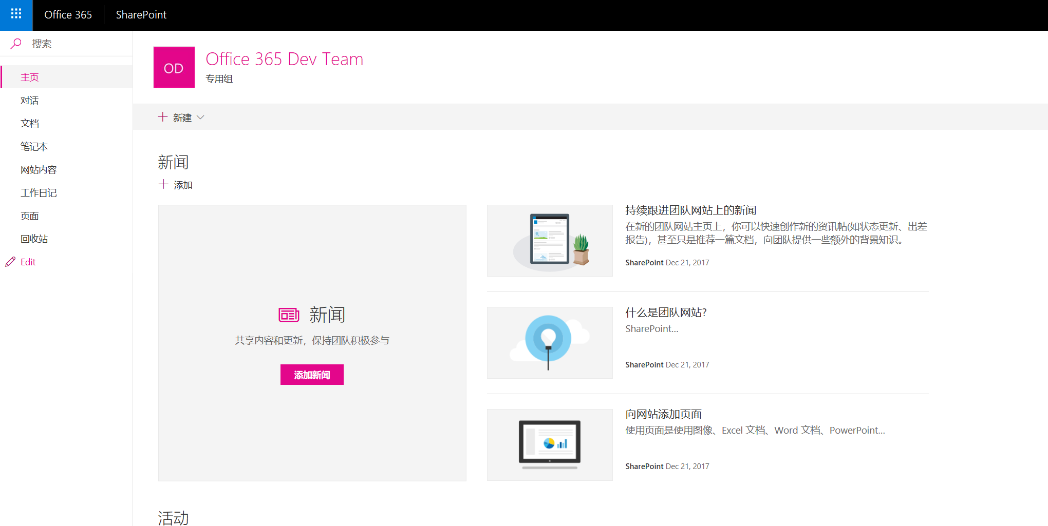Open the 工作日记 section
The height and width of the screenshot is (526, 1048).
coord(38,192)
